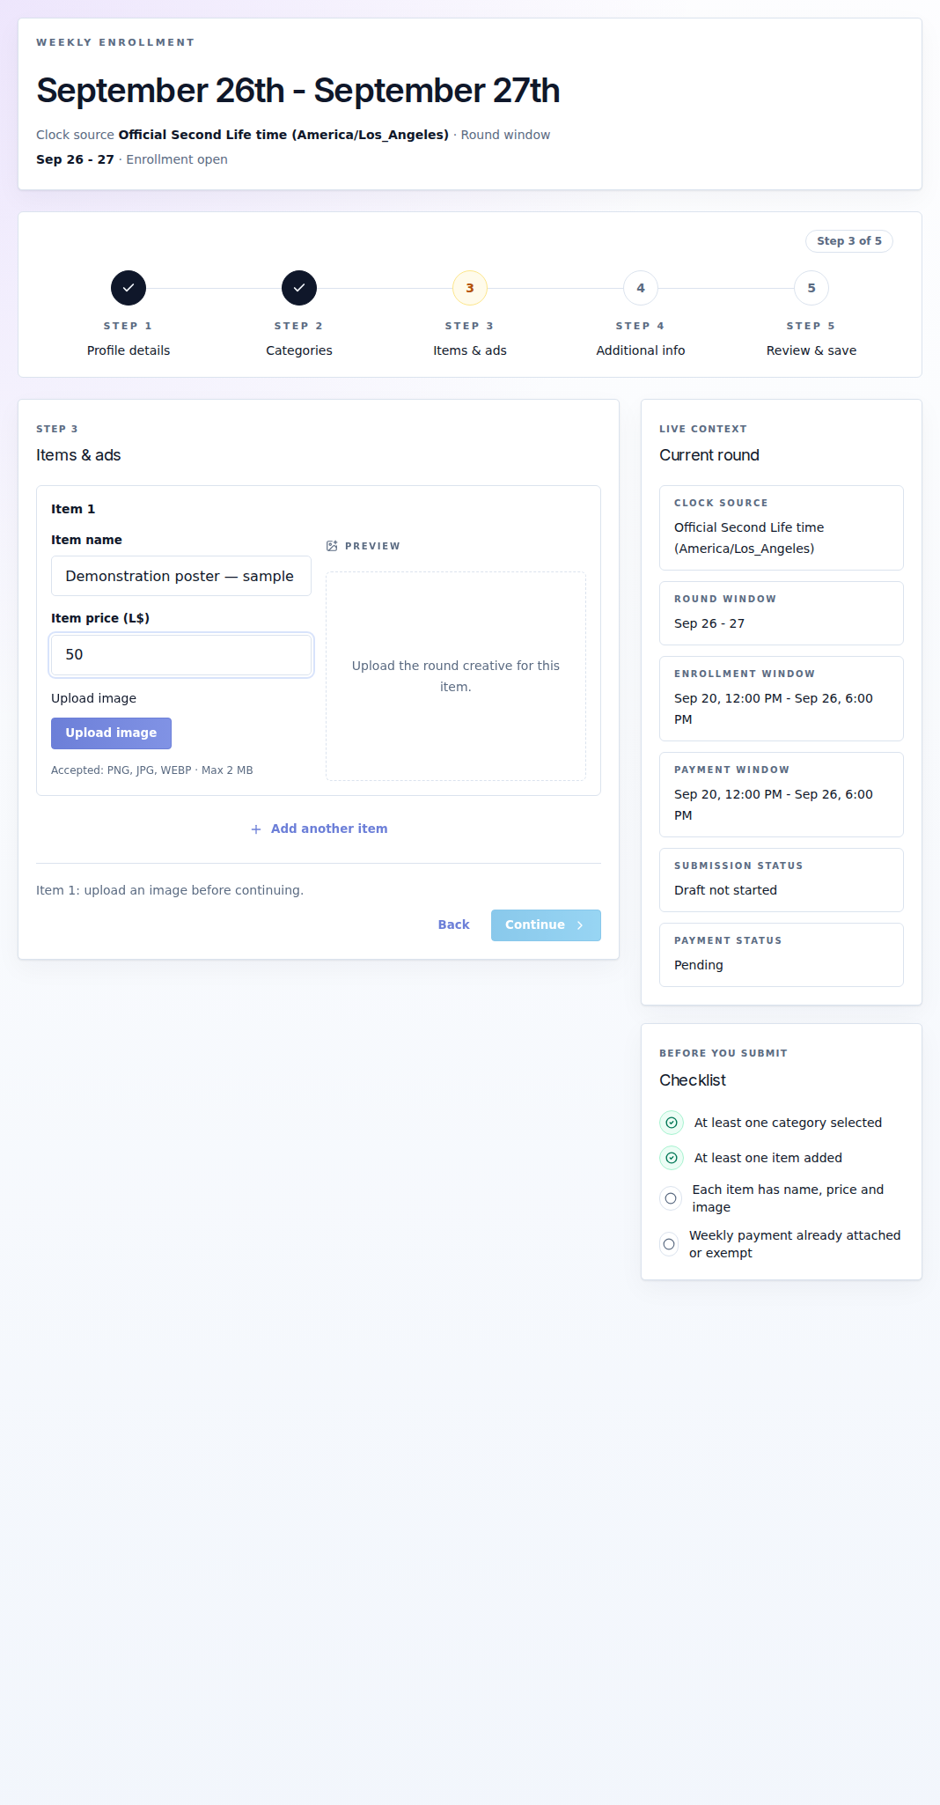Click the 'Item 1' card title
This screenshot has height=1805, width=940.
pyautogui.click(x=73, y=509)
